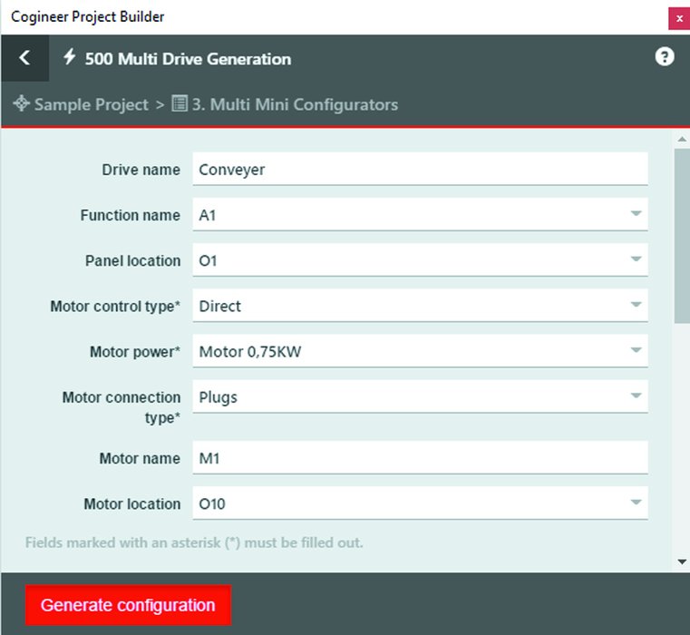This screenshot has width=690, height=635.
Task: Open the help question mark icon
Action: (x=665, y=57)
